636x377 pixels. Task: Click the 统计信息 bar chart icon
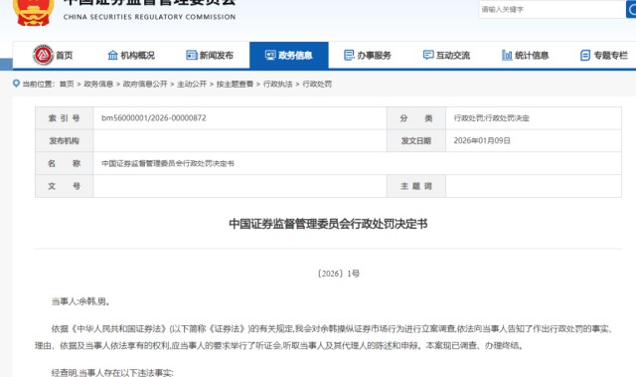click(507, 55)
